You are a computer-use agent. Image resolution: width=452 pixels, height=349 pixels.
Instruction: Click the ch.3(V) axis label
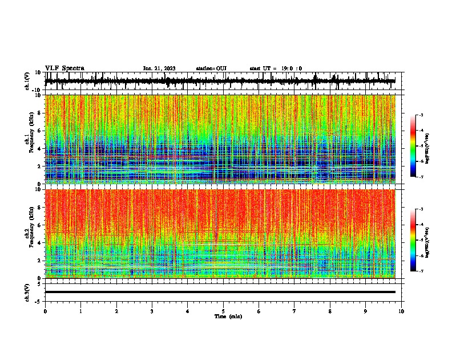tap(27, 293)
